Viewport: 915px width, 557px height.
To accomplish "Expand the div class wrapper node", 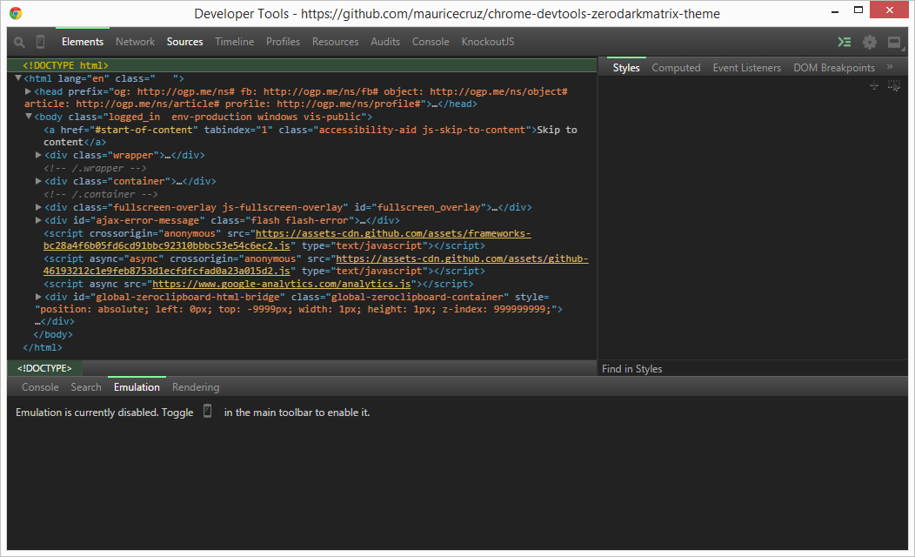I will pyautogui.click(x=38, y=155).
